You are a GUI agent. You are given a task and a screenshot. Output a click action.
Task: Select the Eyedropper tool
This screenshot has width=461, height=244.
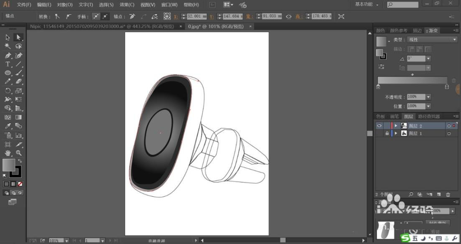point(8,126)
